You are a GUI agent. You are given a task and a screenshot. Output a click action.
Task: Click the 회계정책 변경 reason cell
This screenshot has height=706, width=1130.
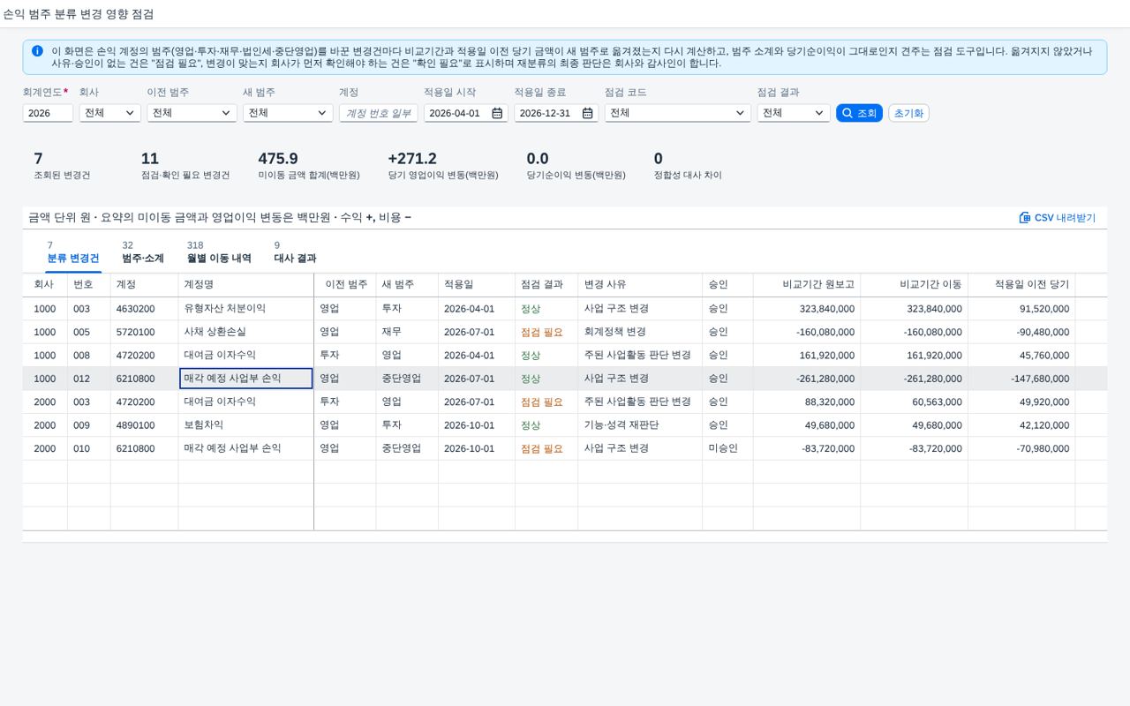point(640,332)
